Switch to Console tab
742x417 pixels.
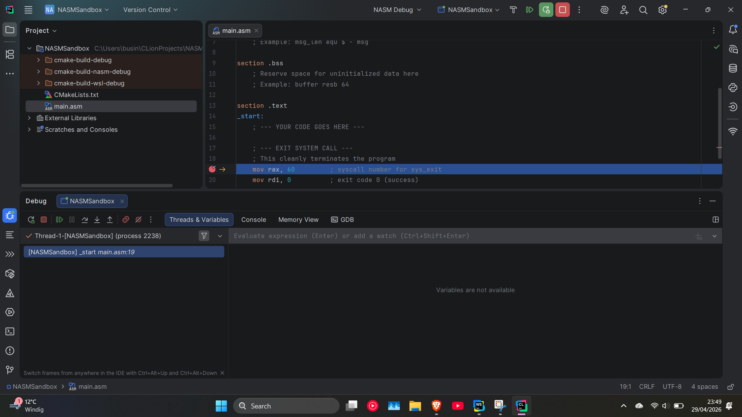click(x=253, y=220)
